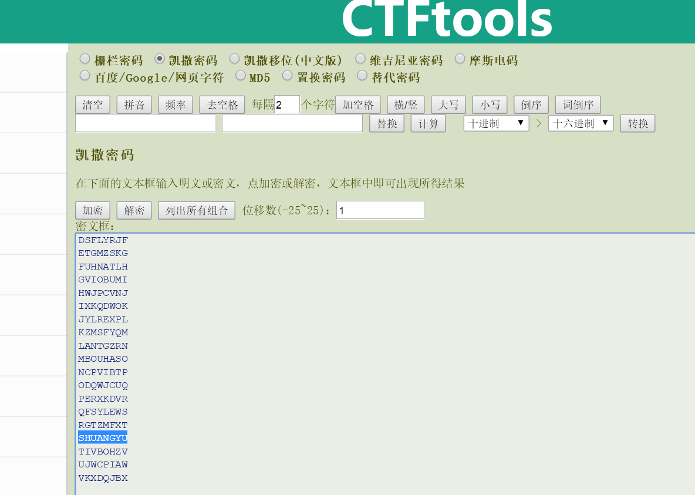Open the 十六进制 target base dropdown
The width and height of the screenshot is (695, 495).
pyautogui.click(x=581, y=123)
